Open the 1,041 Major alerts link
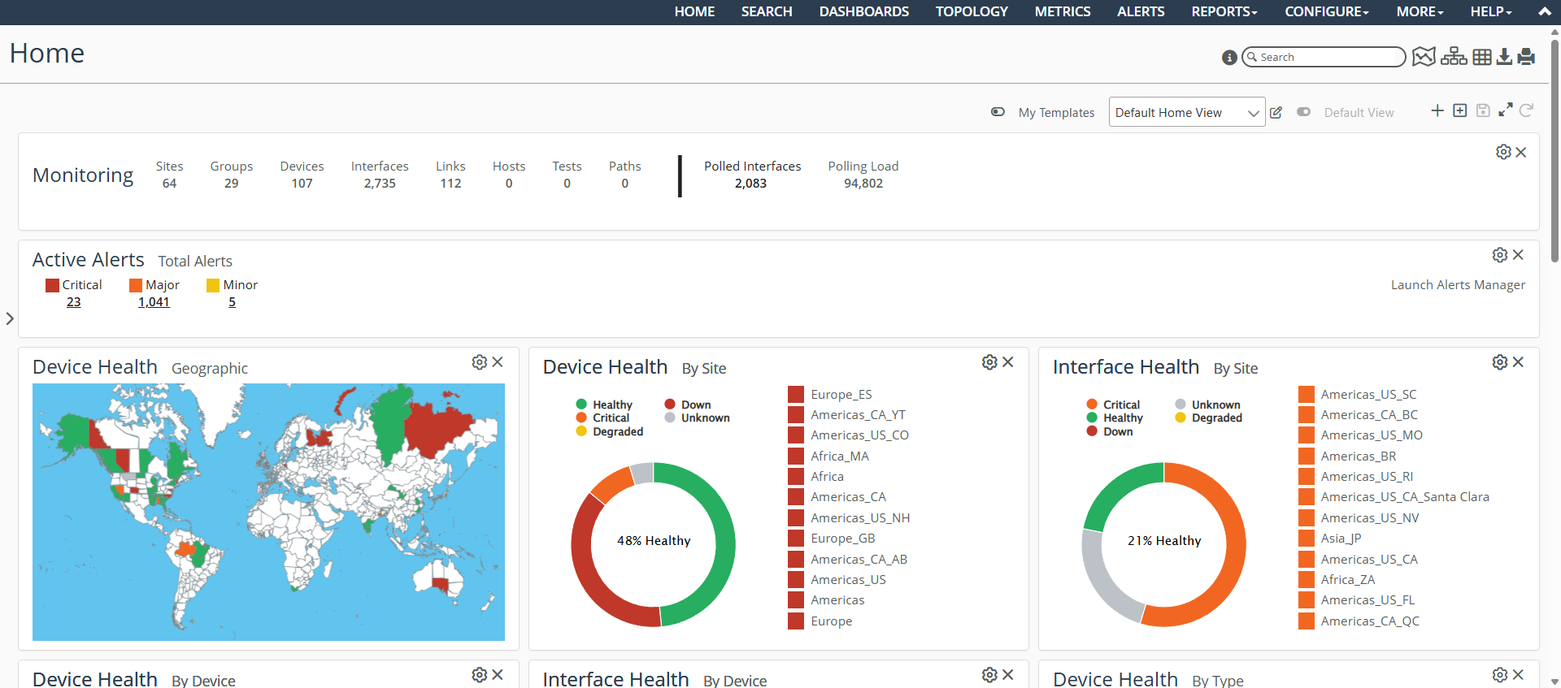 [154, 302]
